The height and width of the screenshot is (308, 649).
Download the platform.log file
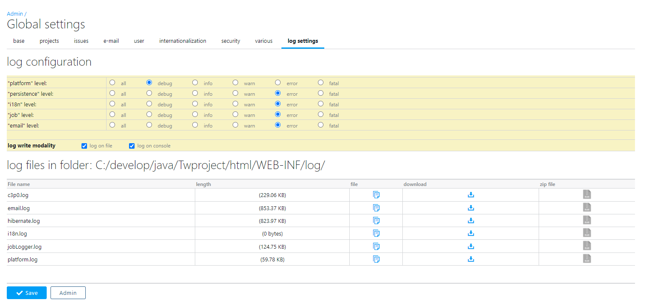pyautogui.click(x=471, y=259)
